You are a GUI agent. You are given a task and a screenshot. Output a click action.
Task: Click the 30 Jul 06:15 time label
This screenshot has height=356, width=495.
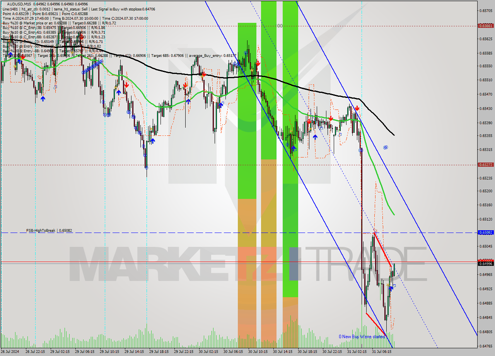(x=233, y=352)
